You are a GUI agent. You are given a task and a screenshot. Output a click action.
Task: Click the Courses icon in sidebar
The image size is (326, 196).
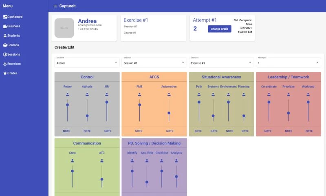point(5,45)
